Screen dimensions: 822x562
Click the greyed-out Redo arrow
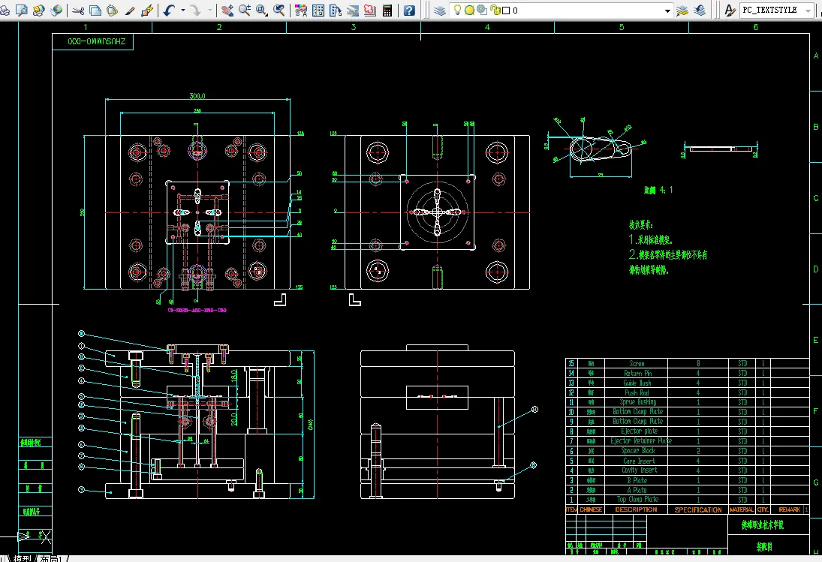click(195, 10)
